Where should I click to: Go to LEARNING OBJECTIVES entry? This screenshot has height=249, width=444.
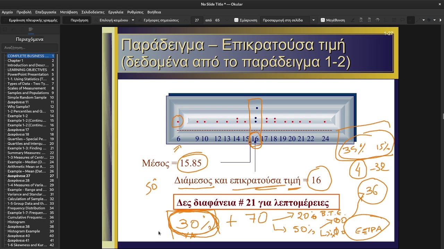[31, 70]
